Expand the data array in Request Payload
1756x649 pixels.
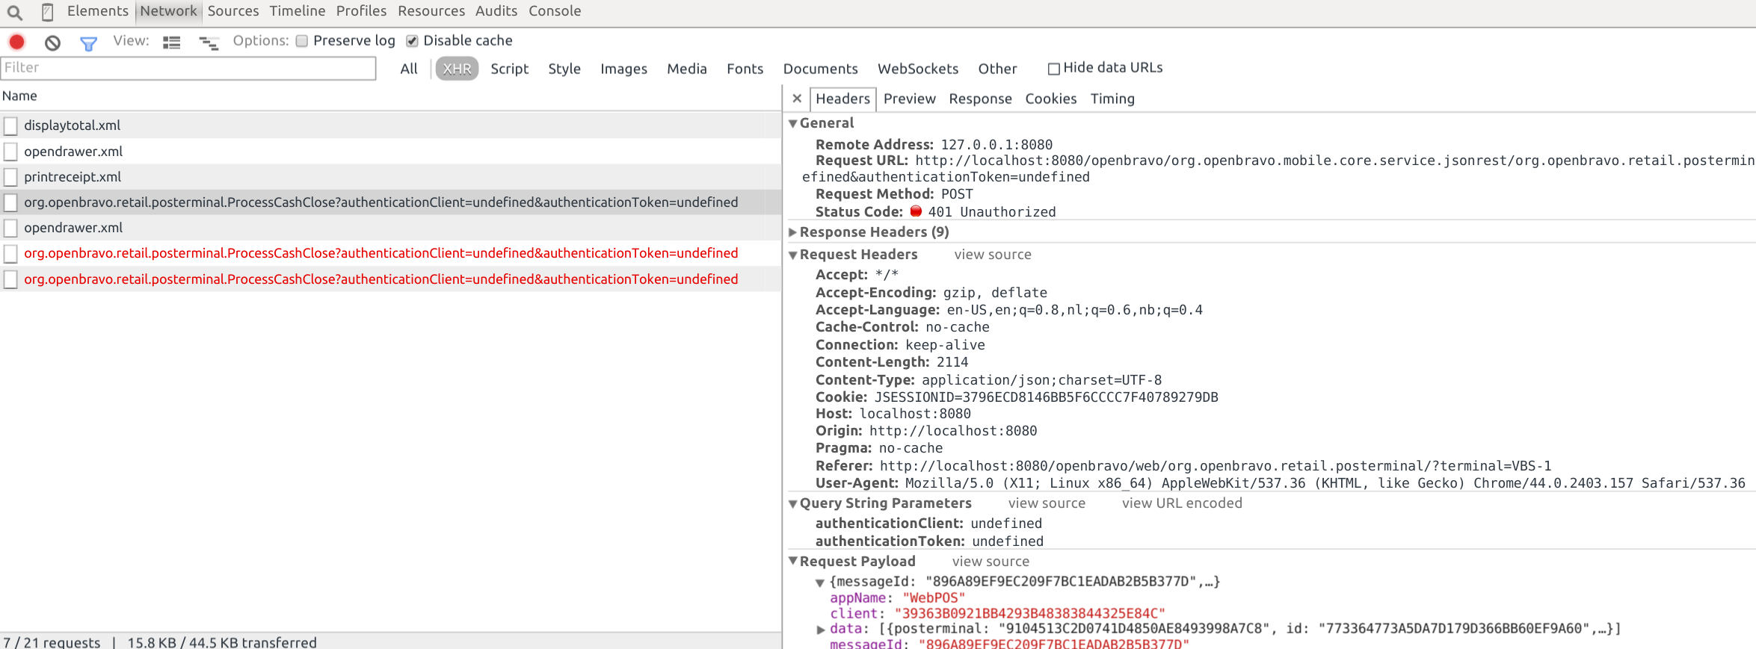click(x=821, y=630)
